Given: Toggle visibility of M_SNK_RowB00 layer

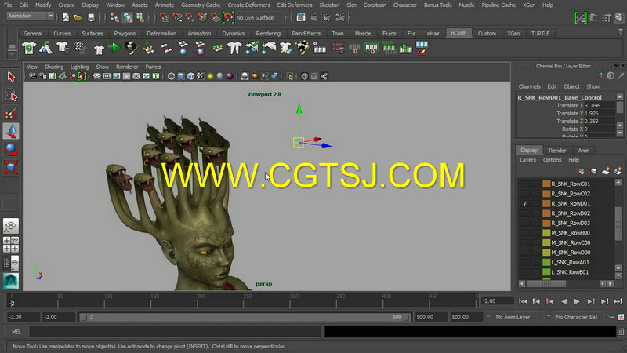Looking at the screenshot, I should [524, 233].
